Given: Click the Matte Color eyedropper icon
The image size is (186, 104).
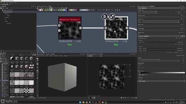Looking at the screenshot, I should pos(139,73).
